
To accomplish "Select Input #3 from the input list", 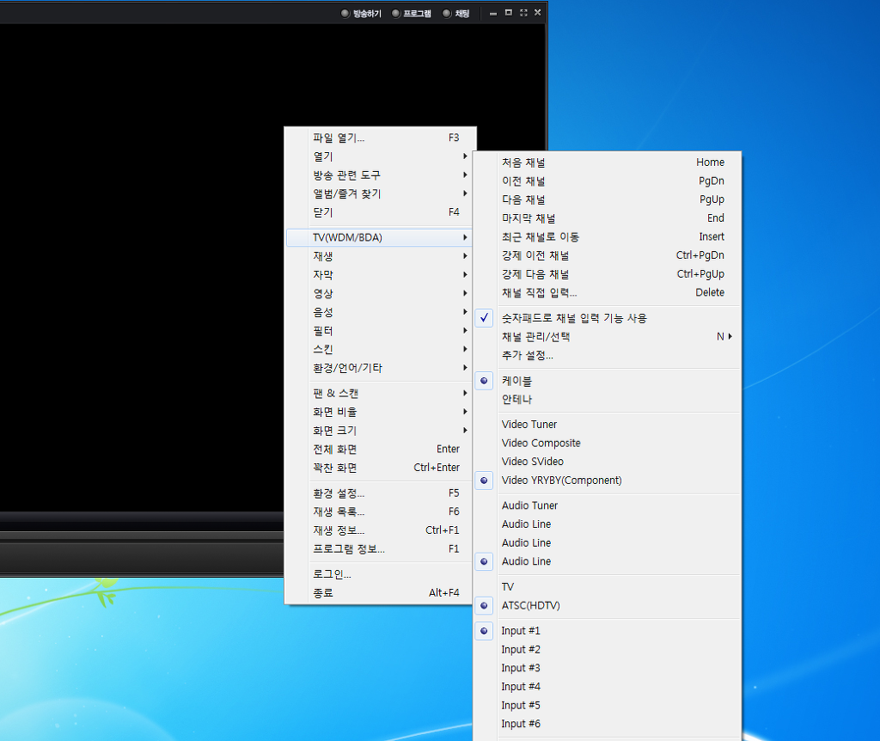I will pyautogui.click(x=521, y=668).
